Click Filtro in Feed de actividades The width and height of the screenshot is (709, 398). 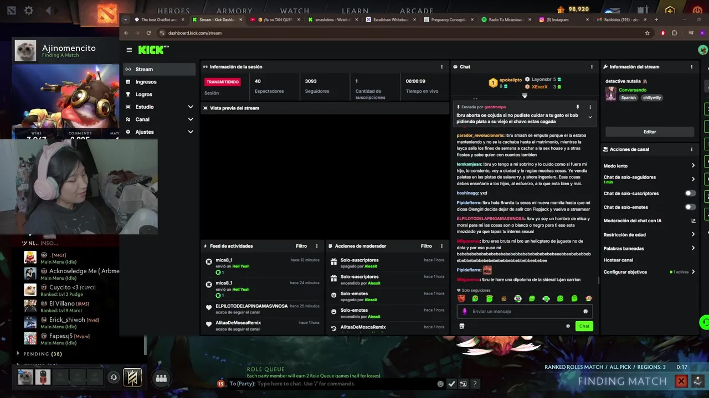[301, 246]
